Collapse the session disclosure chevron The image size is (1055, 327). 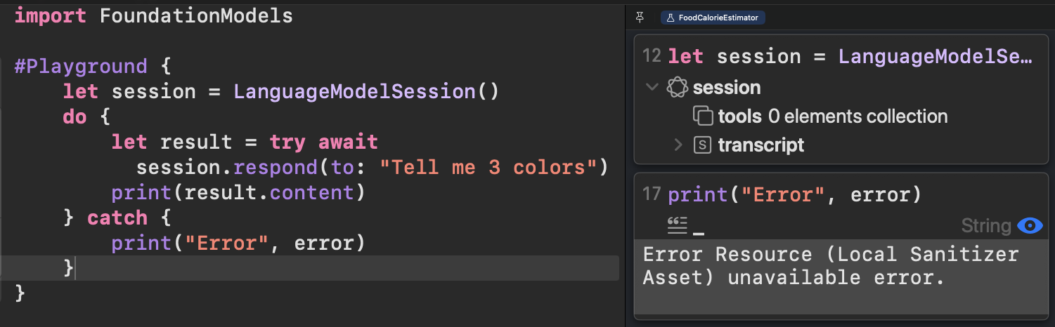coord(652,88)
